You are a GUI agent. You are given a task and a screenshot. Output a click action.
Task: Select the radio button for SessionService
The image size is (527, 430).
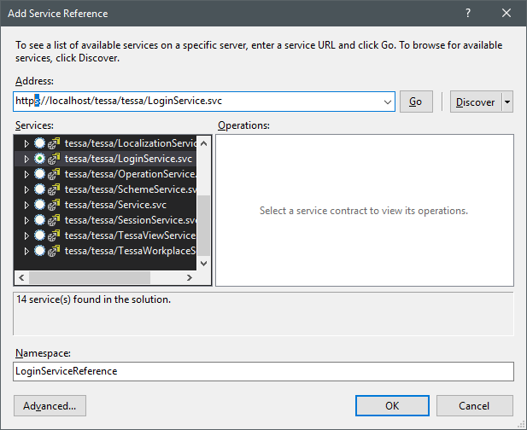point(39,220)
